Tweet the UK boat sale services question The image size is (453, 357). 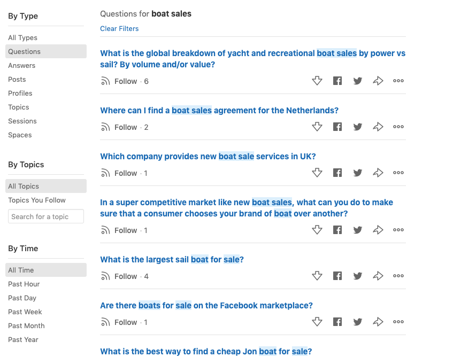click(358, 173)
